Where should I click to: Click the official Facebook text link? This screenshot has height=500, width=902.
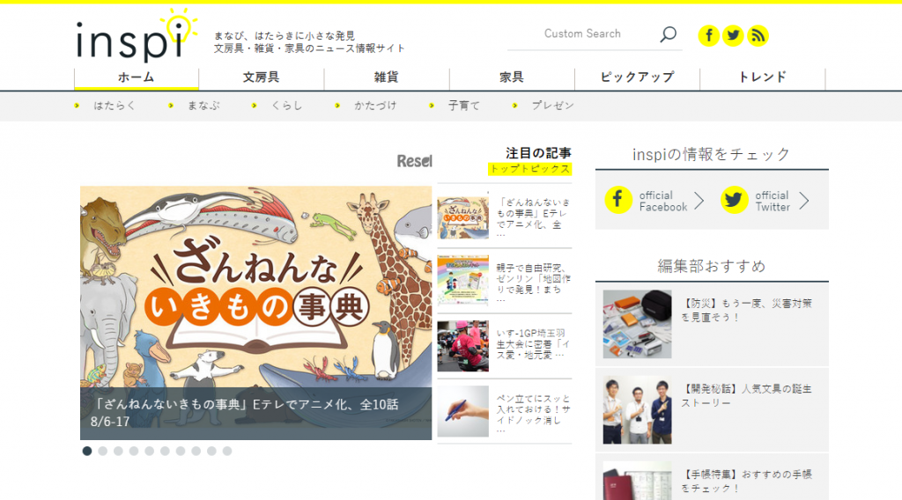point(663,202)
